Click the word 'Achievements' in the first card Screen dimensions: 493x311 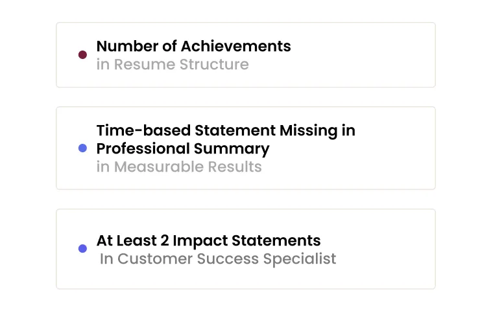236,47
